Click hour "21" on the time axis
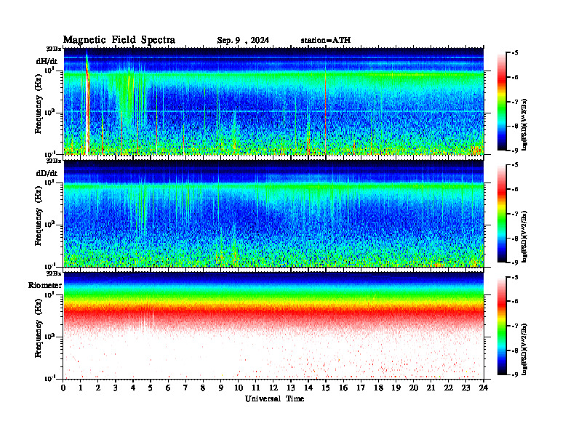The height and width of the screenshot is (445, 576). pos(431,388)
